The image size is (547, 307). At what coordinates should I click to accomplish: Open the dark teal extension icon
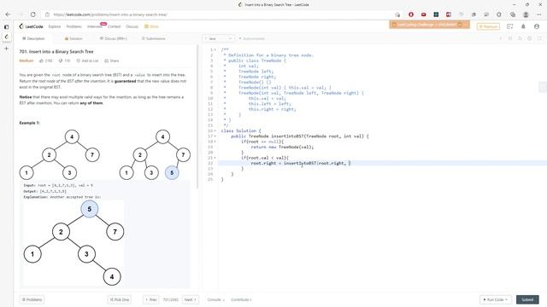click(436, 14)
